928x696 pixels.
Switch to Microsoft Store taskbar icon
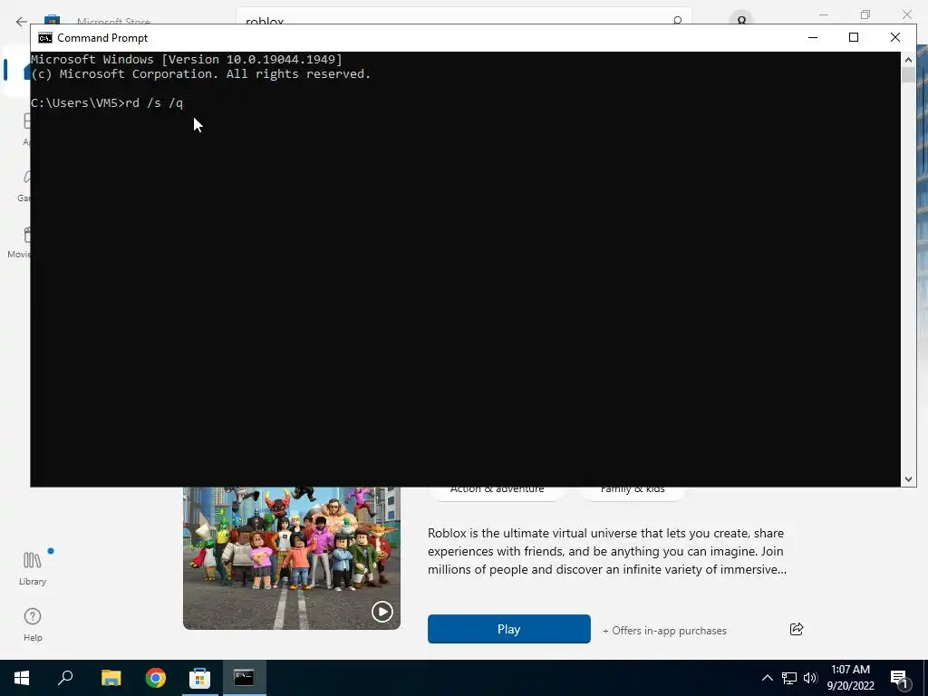[x=199, y=678]
